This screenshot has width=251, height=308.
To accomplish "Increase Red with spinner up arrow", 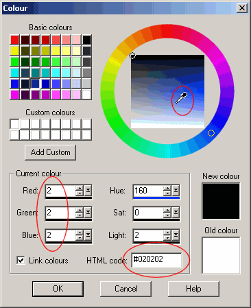I will pos(80,188).
